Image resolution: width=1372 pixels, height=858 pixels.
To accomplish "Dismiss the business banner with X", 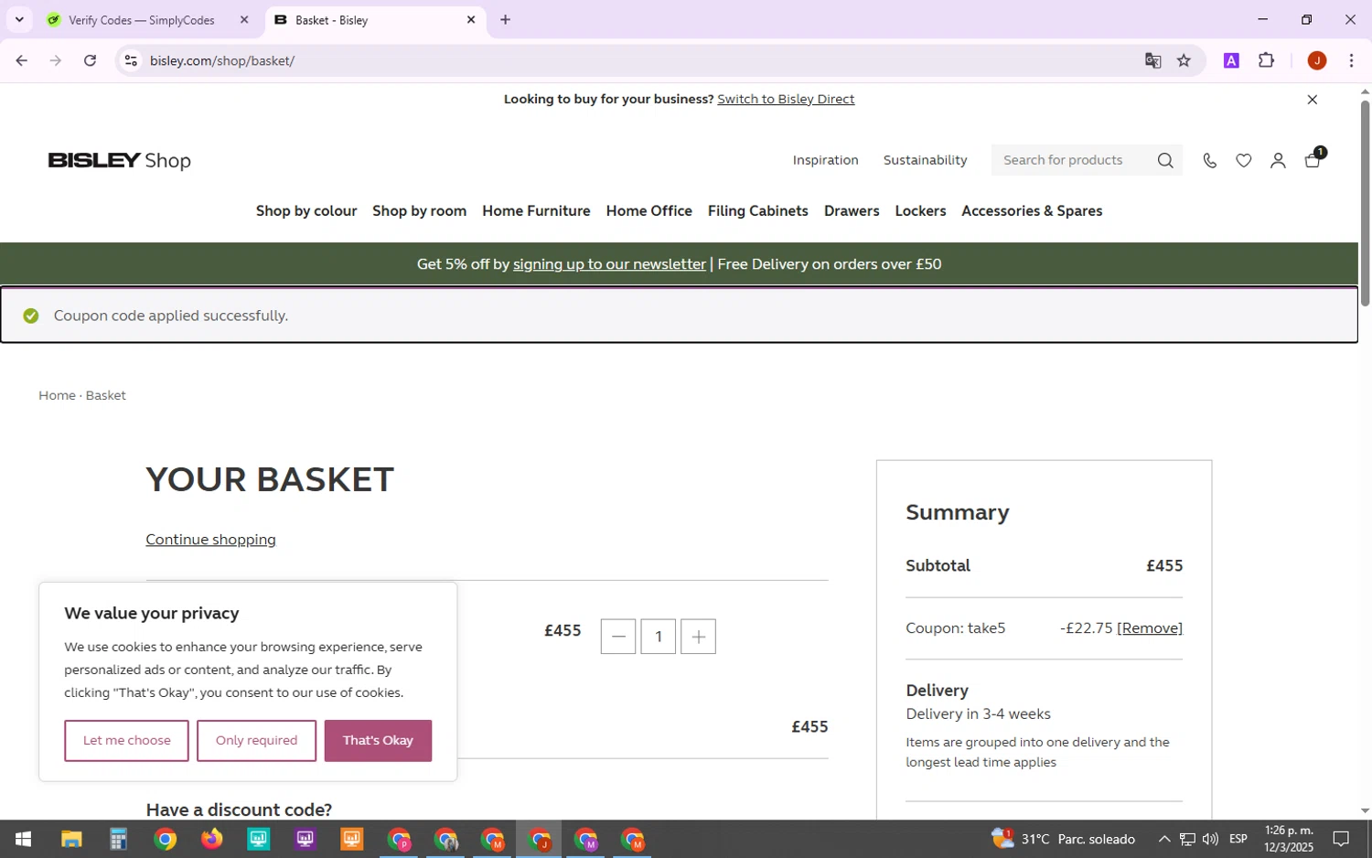I will (1313, 100).
